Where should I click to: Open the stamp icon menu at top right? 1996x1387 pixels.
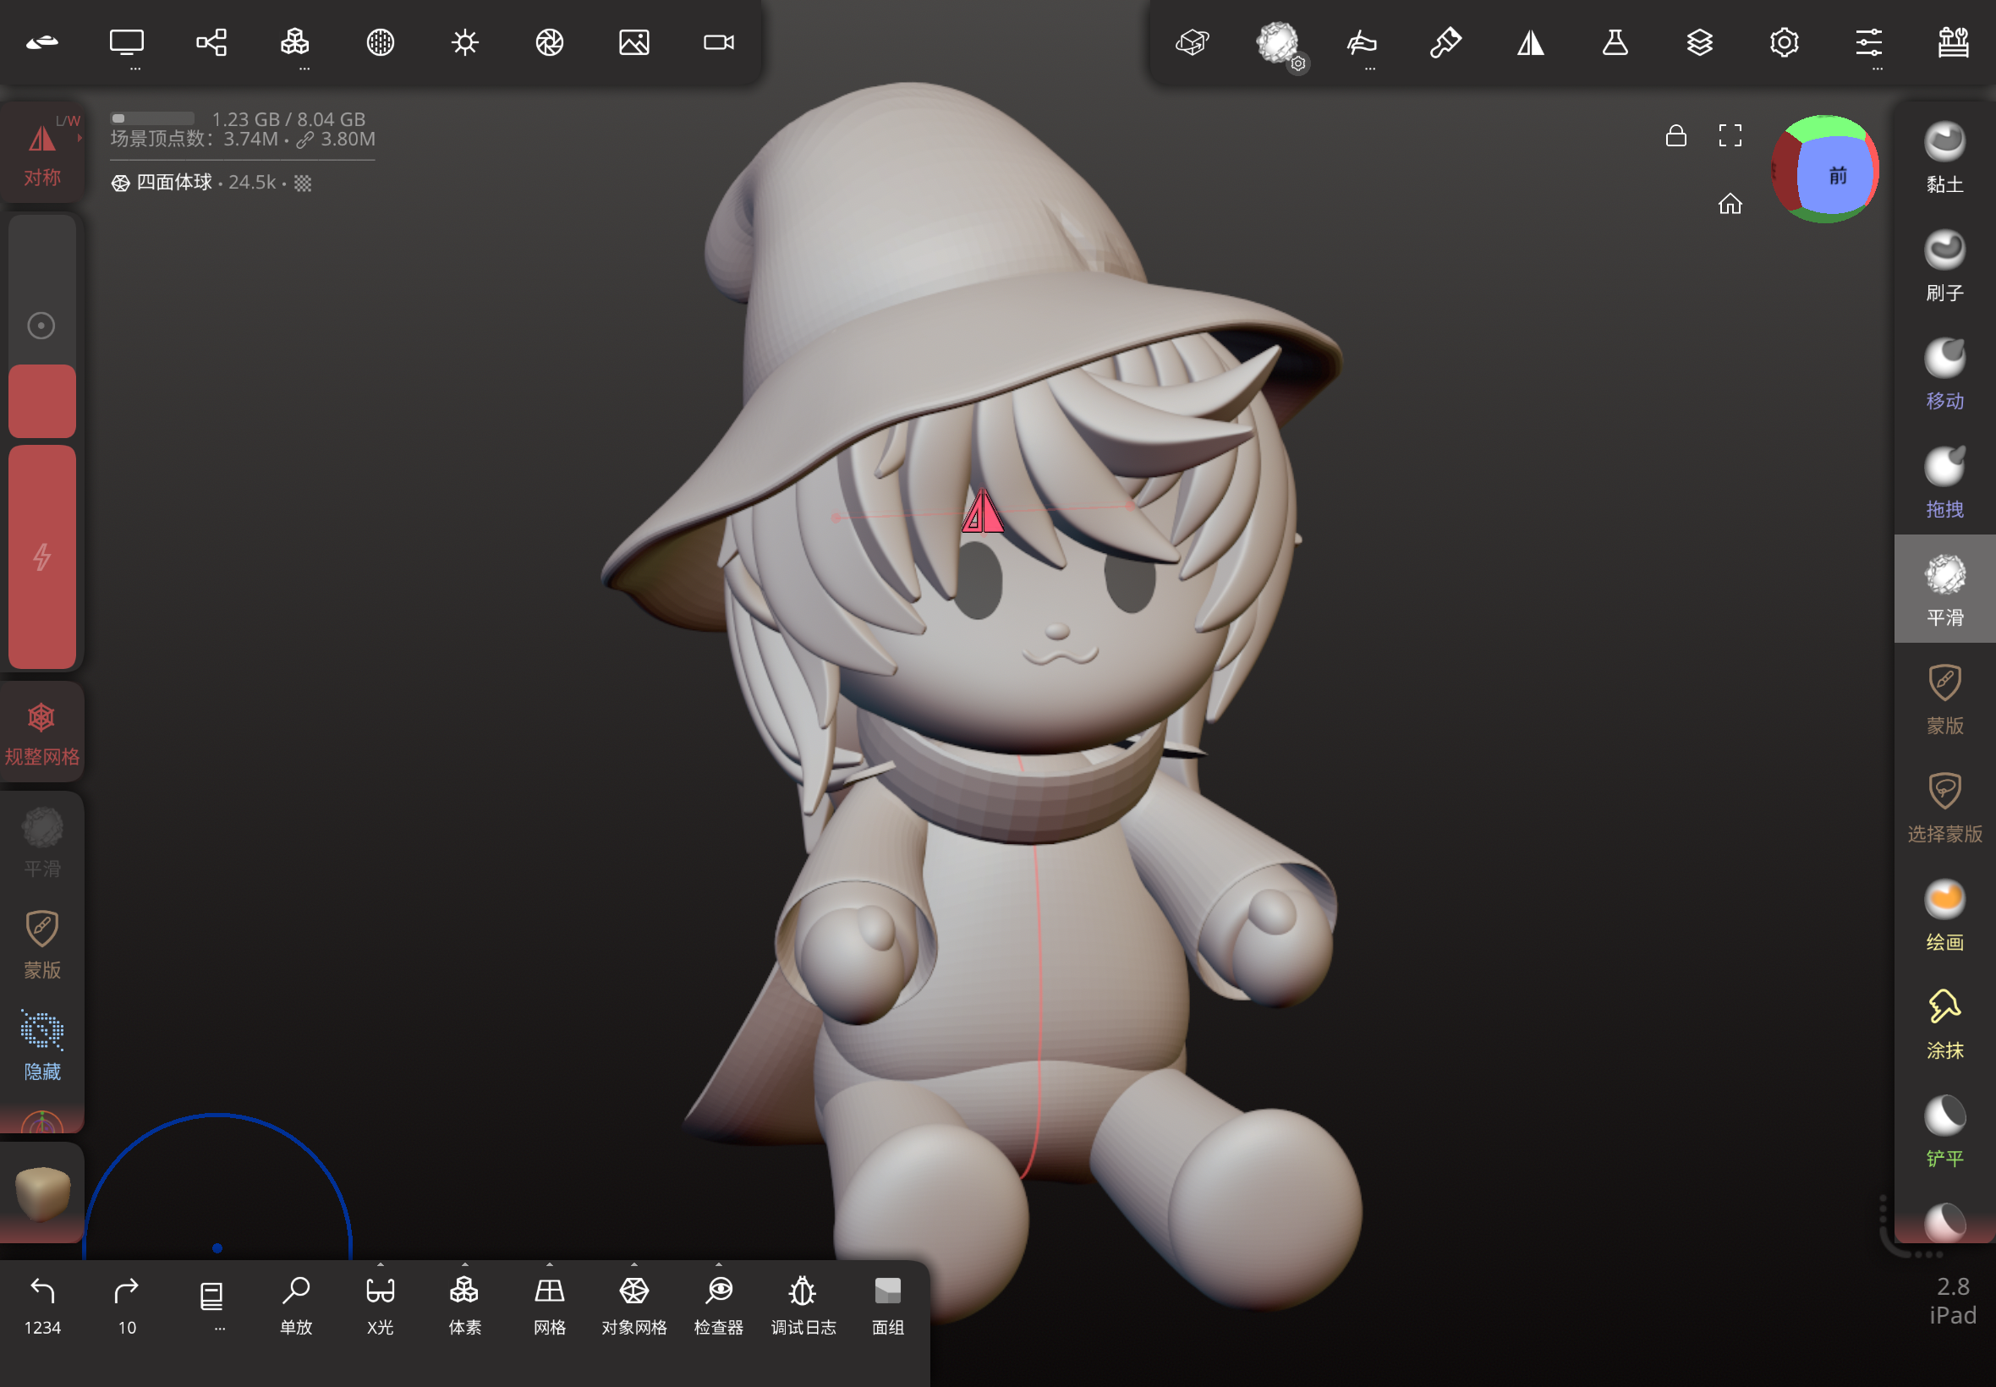tap(1954, 41)
